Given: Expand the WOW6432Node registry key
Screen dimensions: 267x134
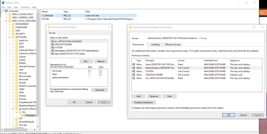Looking at the screenshot, I should point(13,122).
